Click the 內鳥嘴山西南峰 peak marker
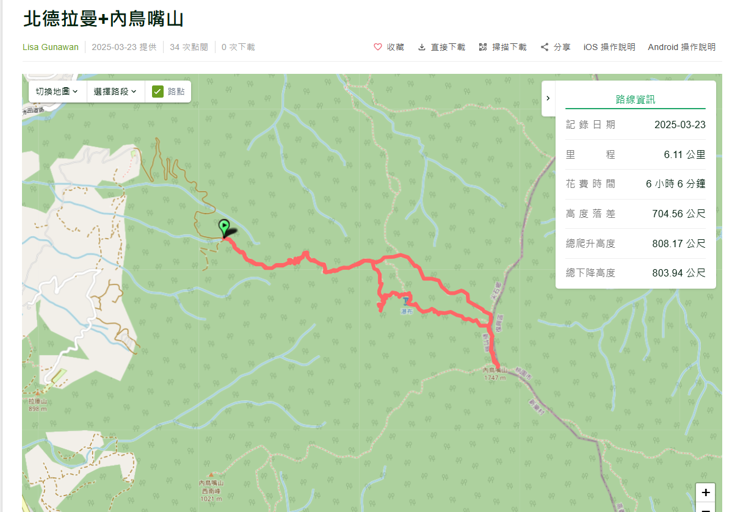This screenshot has height=512, width=732. (211, 475)
